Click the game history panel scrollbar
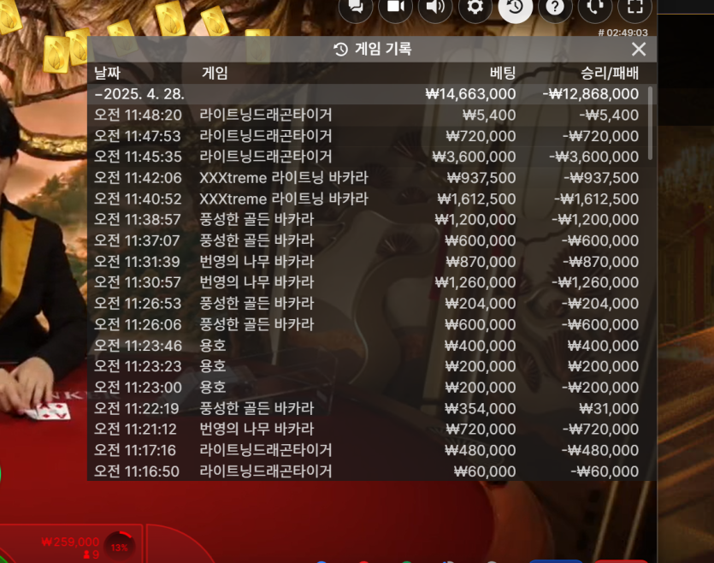The width and height of the screenshot is (714, 563). (650, 123)
